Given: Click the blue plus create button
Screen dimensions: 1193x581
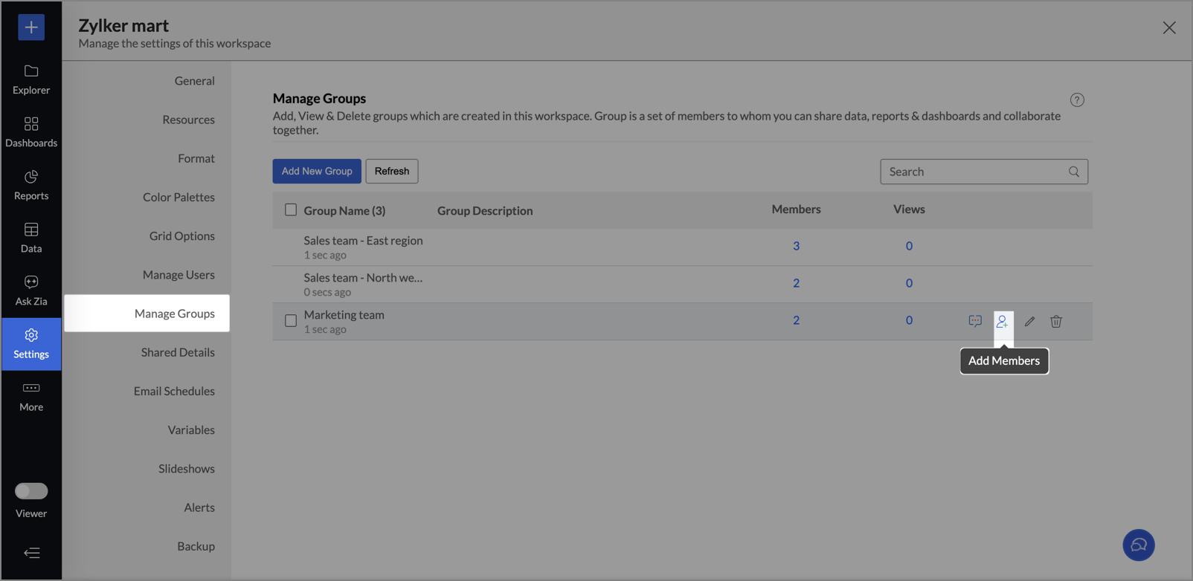Looking at the screenshot, I should coord(31,27).
